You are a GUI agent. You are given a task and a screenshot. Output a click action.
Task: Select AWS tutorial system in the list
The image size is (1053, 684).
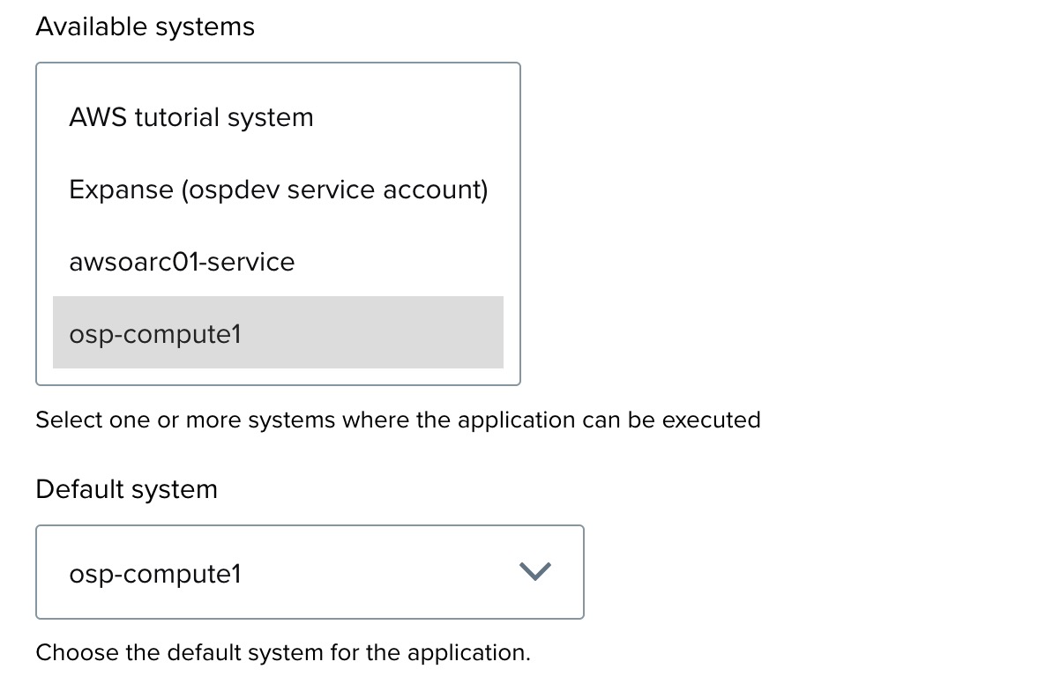pos(191,117)
